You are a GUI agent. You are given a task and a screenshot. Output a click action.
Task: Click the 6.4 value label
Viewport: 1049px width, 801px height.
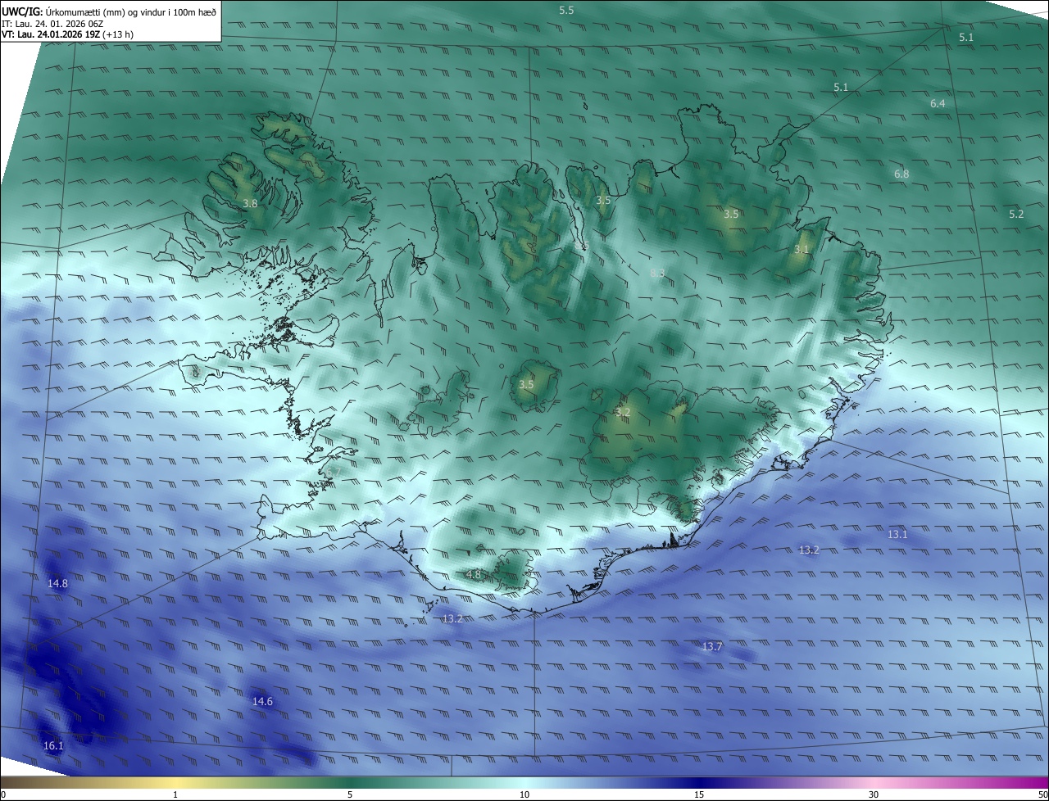coord(938,103)
